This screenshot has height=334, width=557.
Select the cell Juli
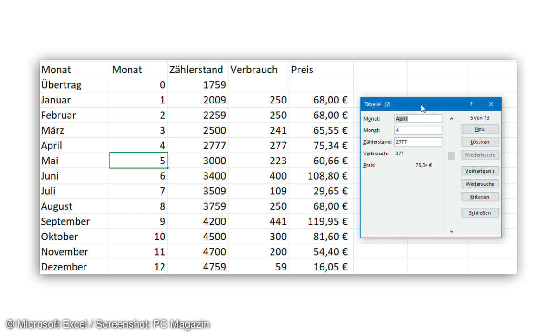click(75, 191)
